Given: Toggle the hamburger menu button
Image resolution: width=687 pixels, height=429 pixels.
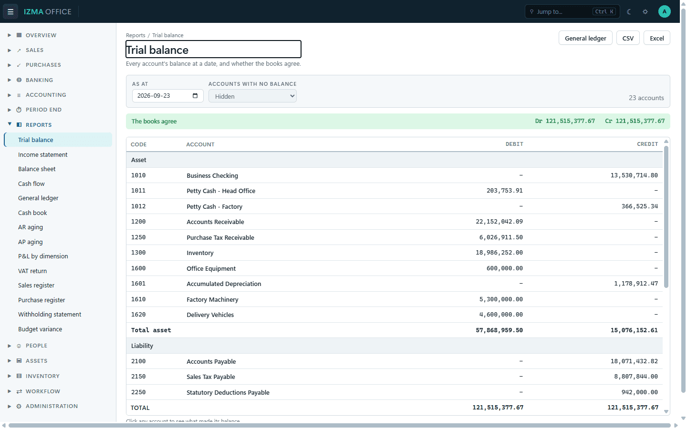Looking at the screenshot, I should (10, 11).
